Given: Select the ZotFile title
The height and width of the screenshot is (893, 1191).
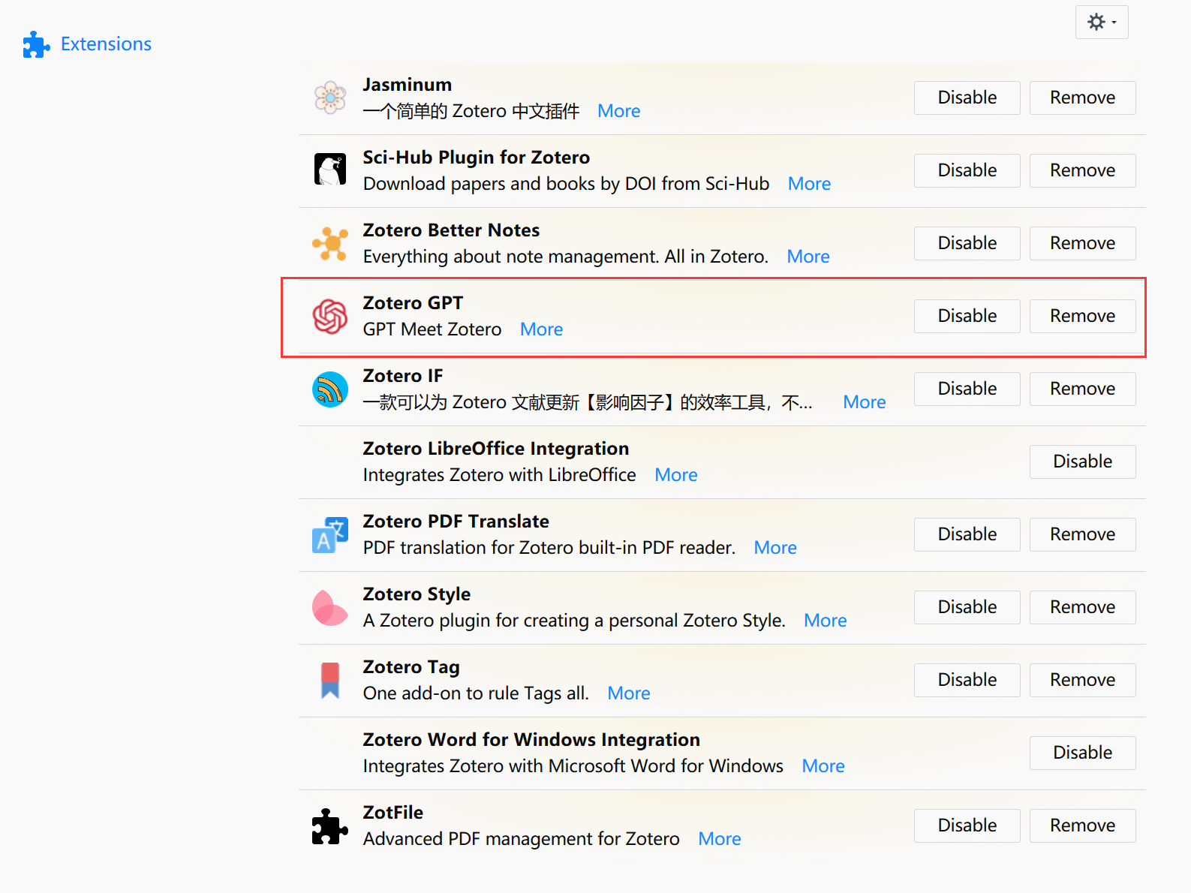Looking at the screenshot, I should (393, 813).
